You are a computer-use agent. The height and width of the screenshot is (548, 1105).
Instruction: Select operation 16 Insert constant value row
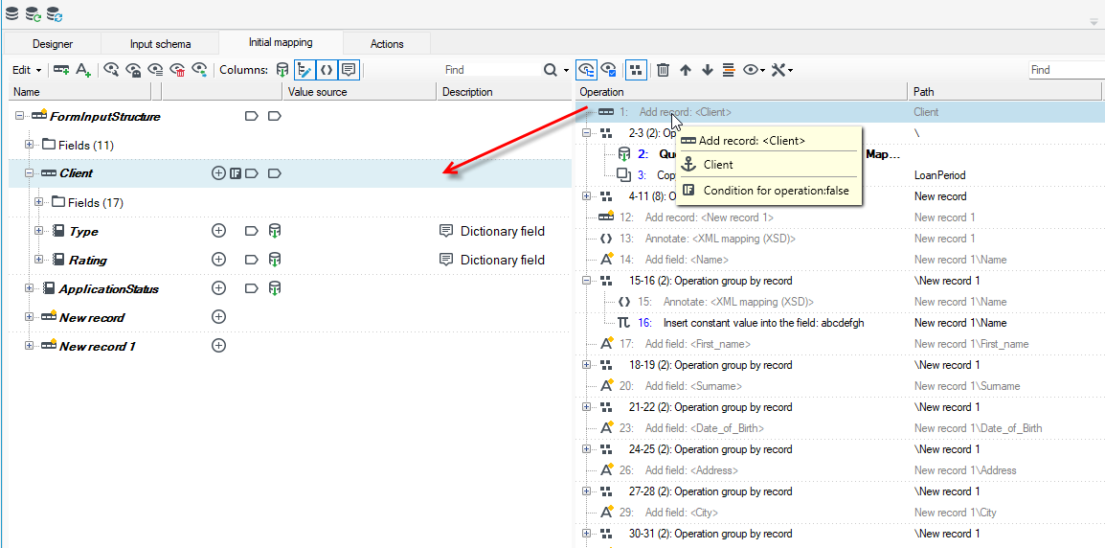[839, 322]
